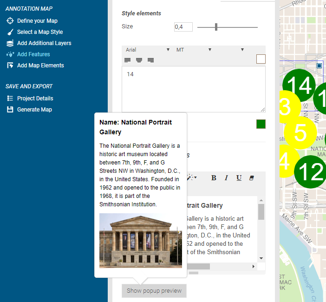Open Add Map Elements step
The image size is (326, 302).
click(x=40, y=66)
